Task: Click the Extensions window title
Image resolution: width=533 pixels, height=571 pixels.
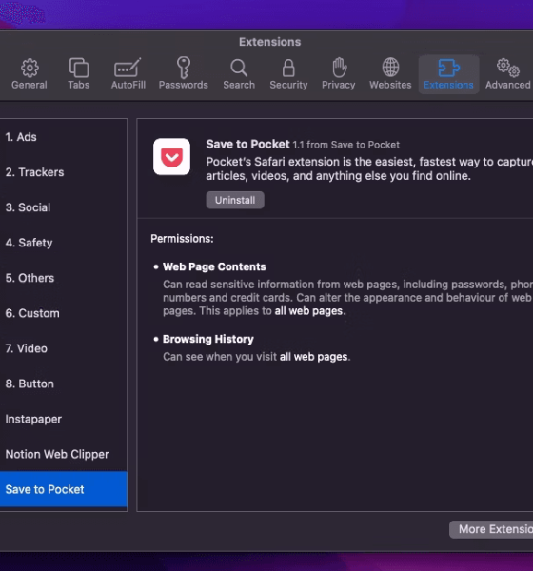Action: [x=270, y=42]
